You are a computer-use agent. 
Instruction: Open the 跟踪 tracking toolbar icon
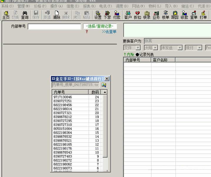(175, 15)
